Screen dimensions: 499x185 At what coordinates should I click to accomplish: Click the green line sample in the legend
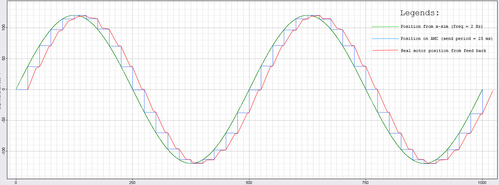point(385,27)
